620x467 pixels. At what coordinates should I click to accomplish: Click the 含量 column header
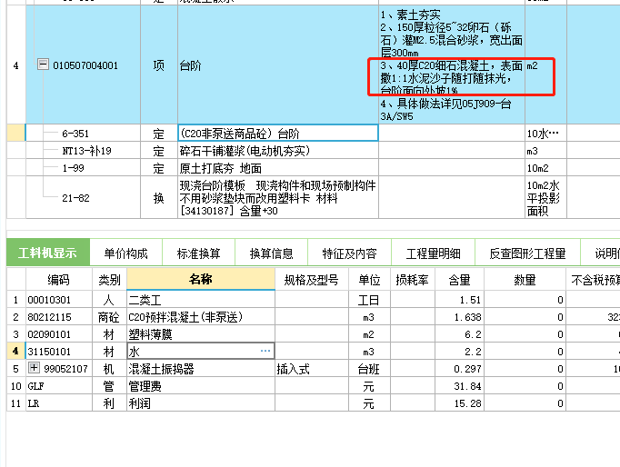pos(459,280)
